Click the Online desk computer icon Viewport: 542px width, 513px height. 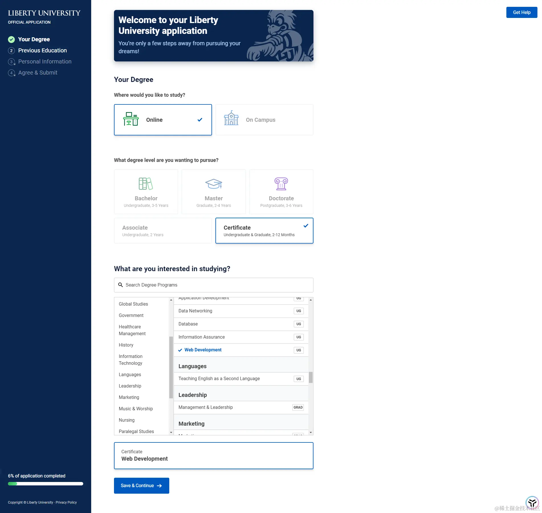coord(131,119)
